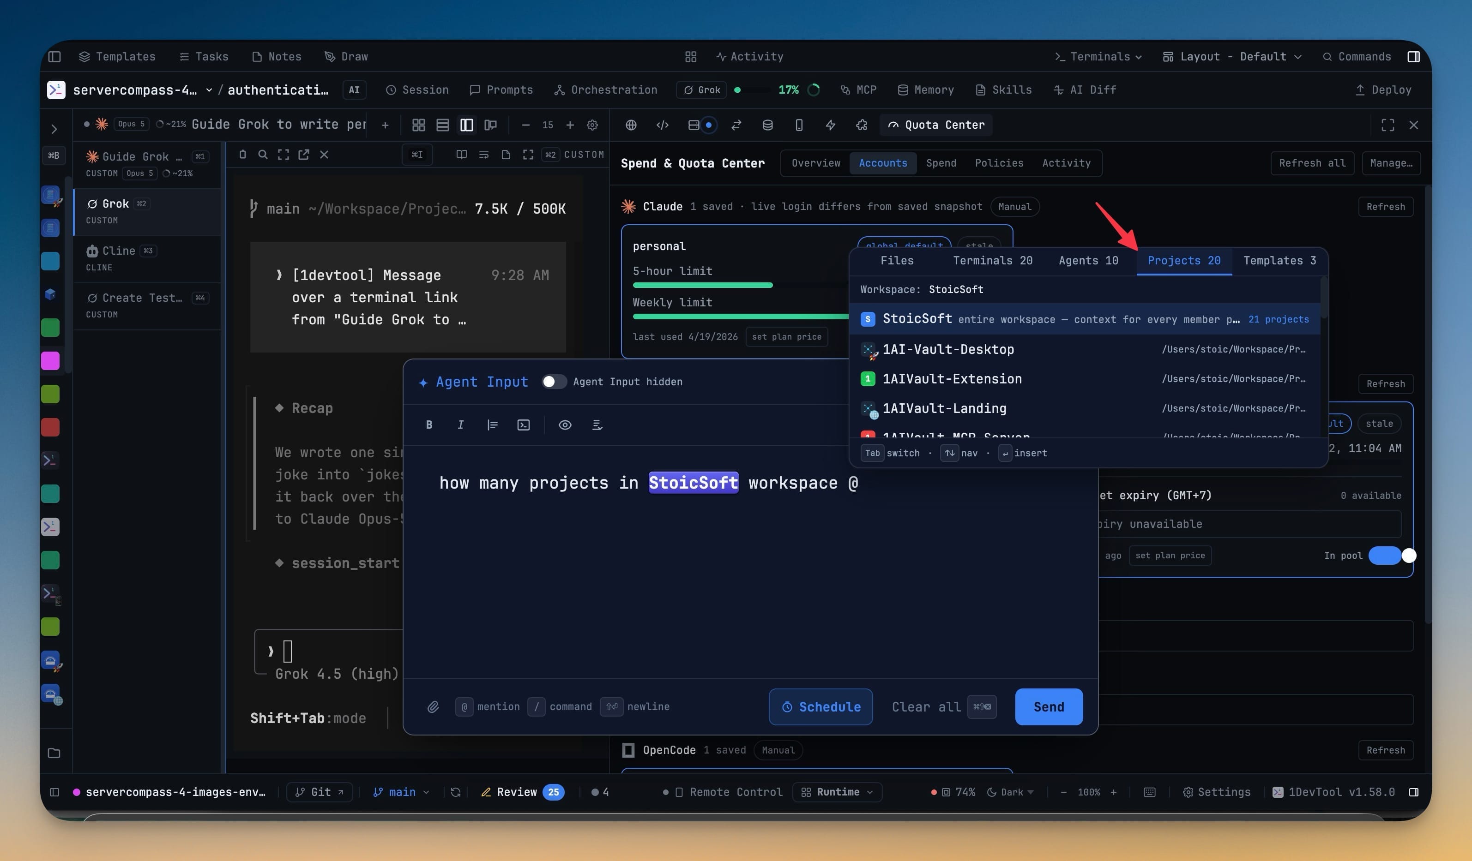This screenshot has height=861, width=1472.
Task: Apply italic formatting in Agent Input
Action: click(460, 425)
